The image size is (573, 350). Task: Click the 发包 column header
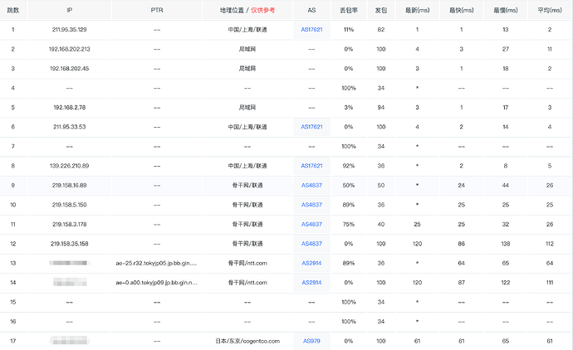point(381,10)
